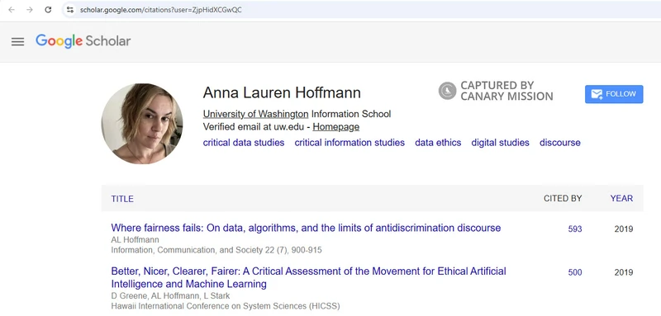
Task: Open the profile photo of Anna Lauren Hoffmann
Action: 142,124
